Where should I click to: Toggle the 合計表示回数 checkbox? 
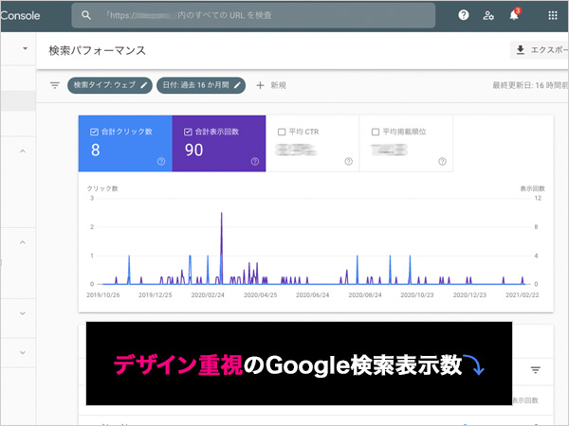click(188, 132)
